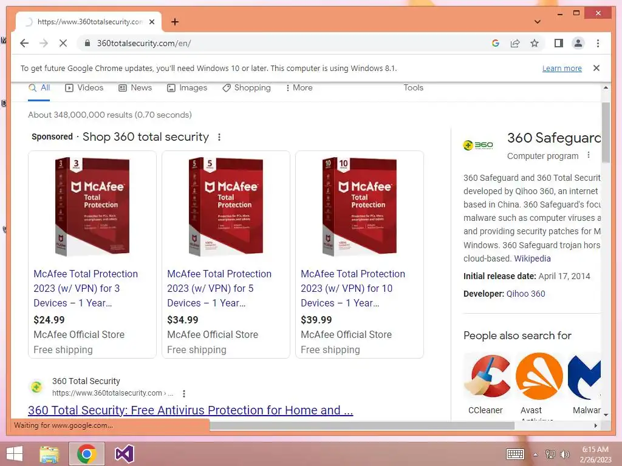622x466 pixels.
Task: Switch to the Shopping tab
Action: click(247, 87)
